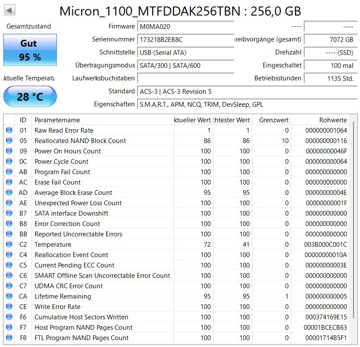Select the Cumulative Host Sectors Written row

177,317
